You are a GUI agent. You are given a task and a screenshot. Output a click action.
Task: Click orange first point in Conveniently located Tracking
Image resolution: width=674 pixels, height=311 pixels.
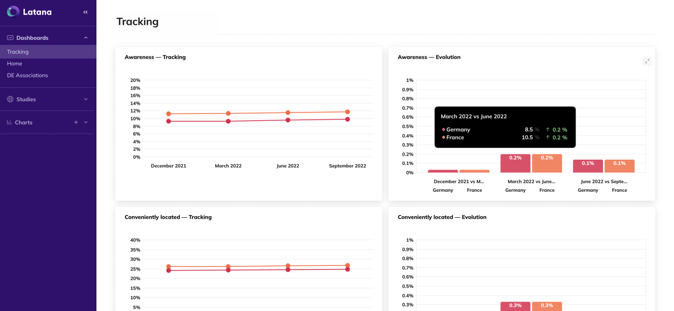(168, 266)
